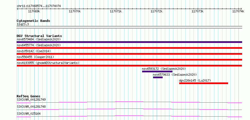Click the red nsv6455774 variant bar
The width and height of the screenshot is (250, 120).
point(129,48)
